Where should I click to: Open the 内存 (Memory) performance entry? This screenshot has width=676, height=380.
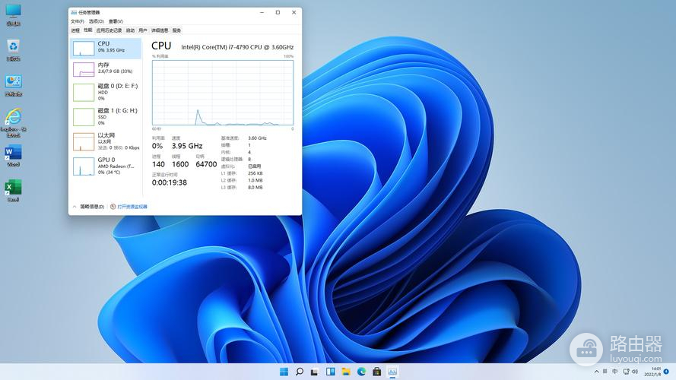[x=84, y=69]
